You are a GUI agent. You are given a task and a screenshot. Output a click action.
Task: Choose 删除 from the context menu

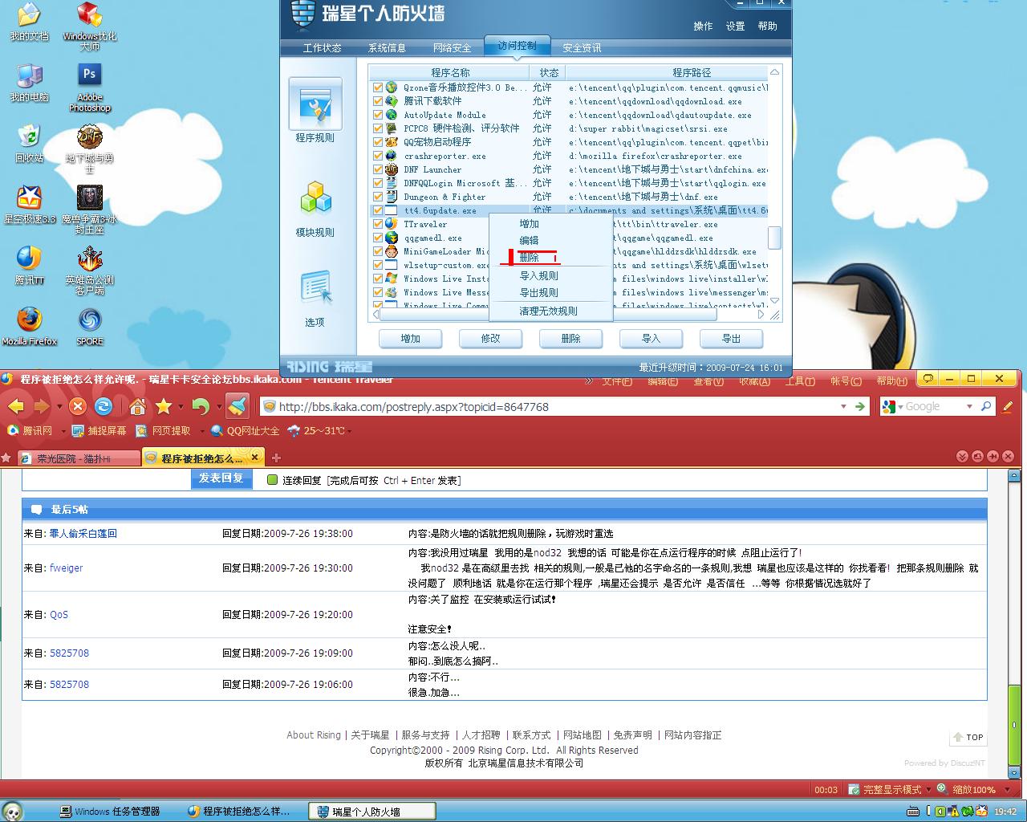click(529, 258)
